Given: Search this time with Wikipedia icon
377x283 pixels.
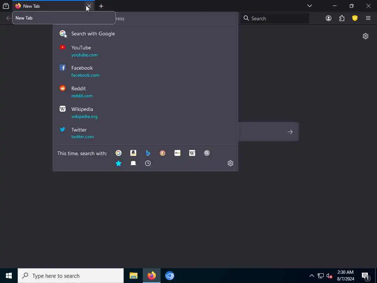Looking at the screenshot, I should click(192, 153).
